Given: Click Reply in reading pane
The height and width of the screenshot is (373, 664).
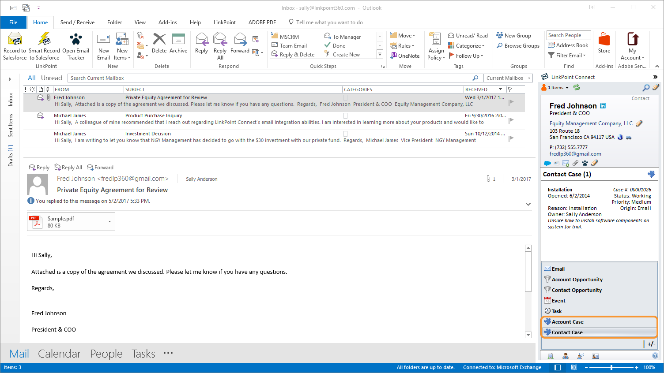Looking at the screenshot, I should tap(39, 167).
